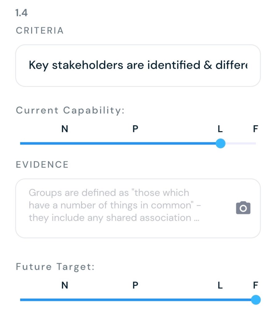
Task: Select F level under Current Capability
Action: tap(255, 129)
